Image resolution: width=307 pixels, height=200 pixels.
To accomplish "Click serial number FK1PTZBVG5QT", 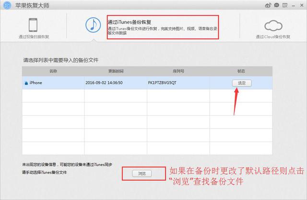I will (162, 83).
